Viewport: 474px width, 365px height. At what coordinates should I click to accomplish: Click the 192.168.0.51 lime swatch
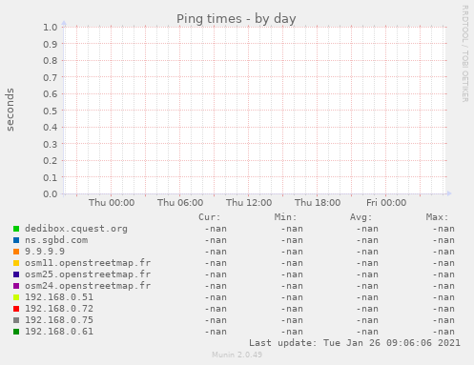point(16,297)
